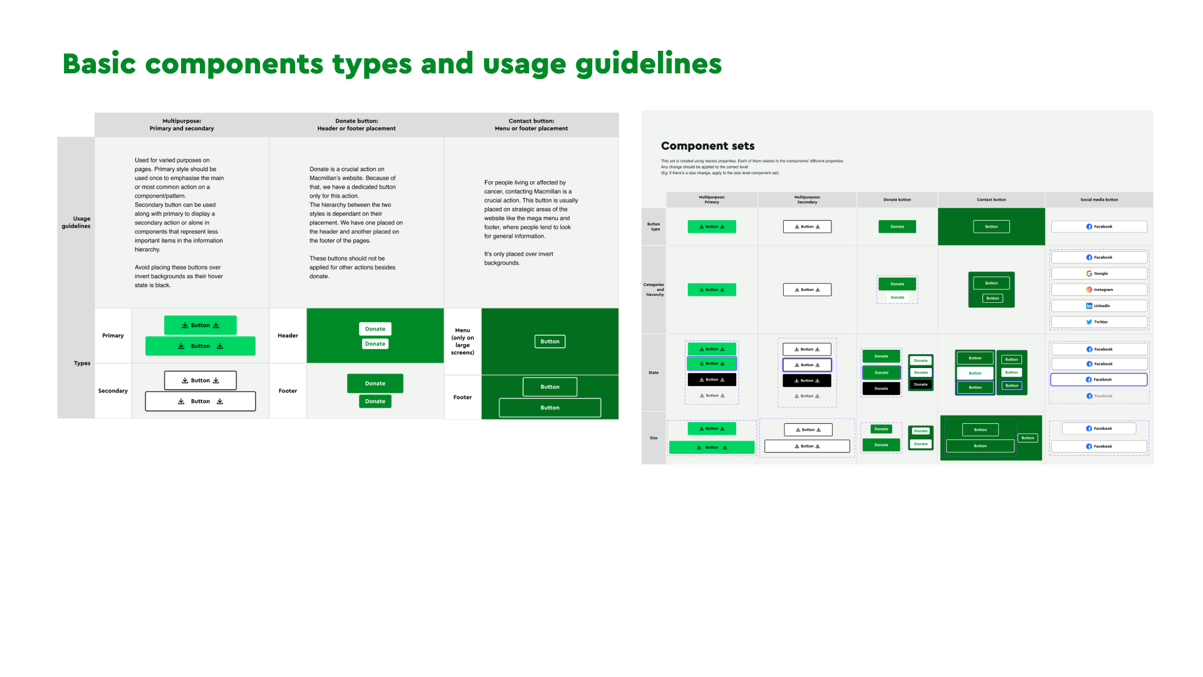Click the Instagram logo in the social list
Viewport: 1203px width, 677px height.
coord(1089,290)
